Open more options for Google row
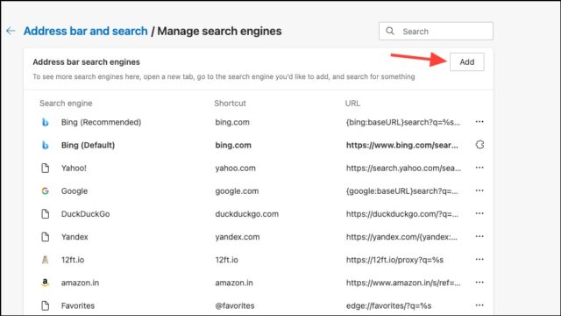The width and height of the screenshot is (561, 316). click(479, 190)
